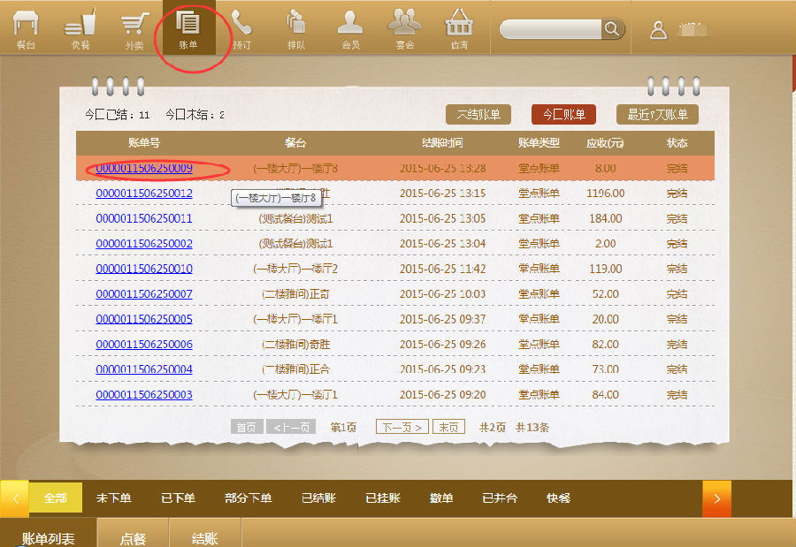Open the 预订 phone reservation icon
Viewport: 796px width, 547px height.
point(241,27)
